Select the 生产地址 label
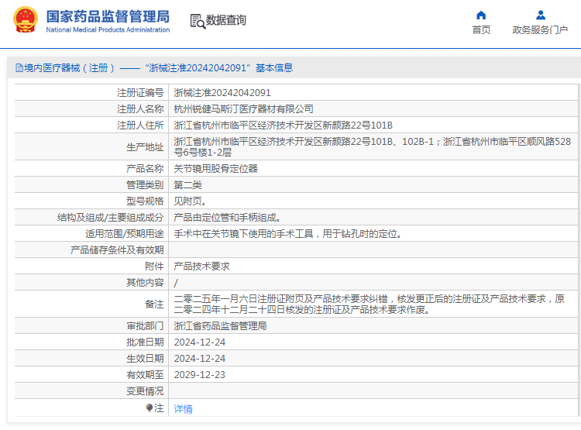Image resolution: width=581 pixels, height=430 pixels. (x=145, y=147)
